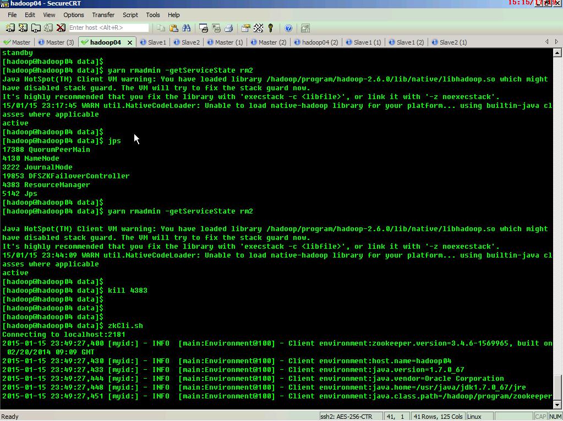Click the Print printer icon

pos(229,28)
